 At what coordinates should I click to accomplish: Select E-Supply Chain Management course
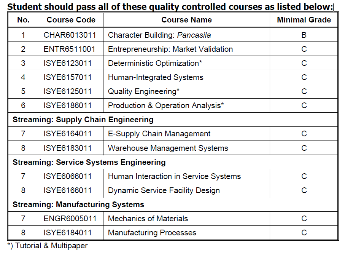[159, 134]
